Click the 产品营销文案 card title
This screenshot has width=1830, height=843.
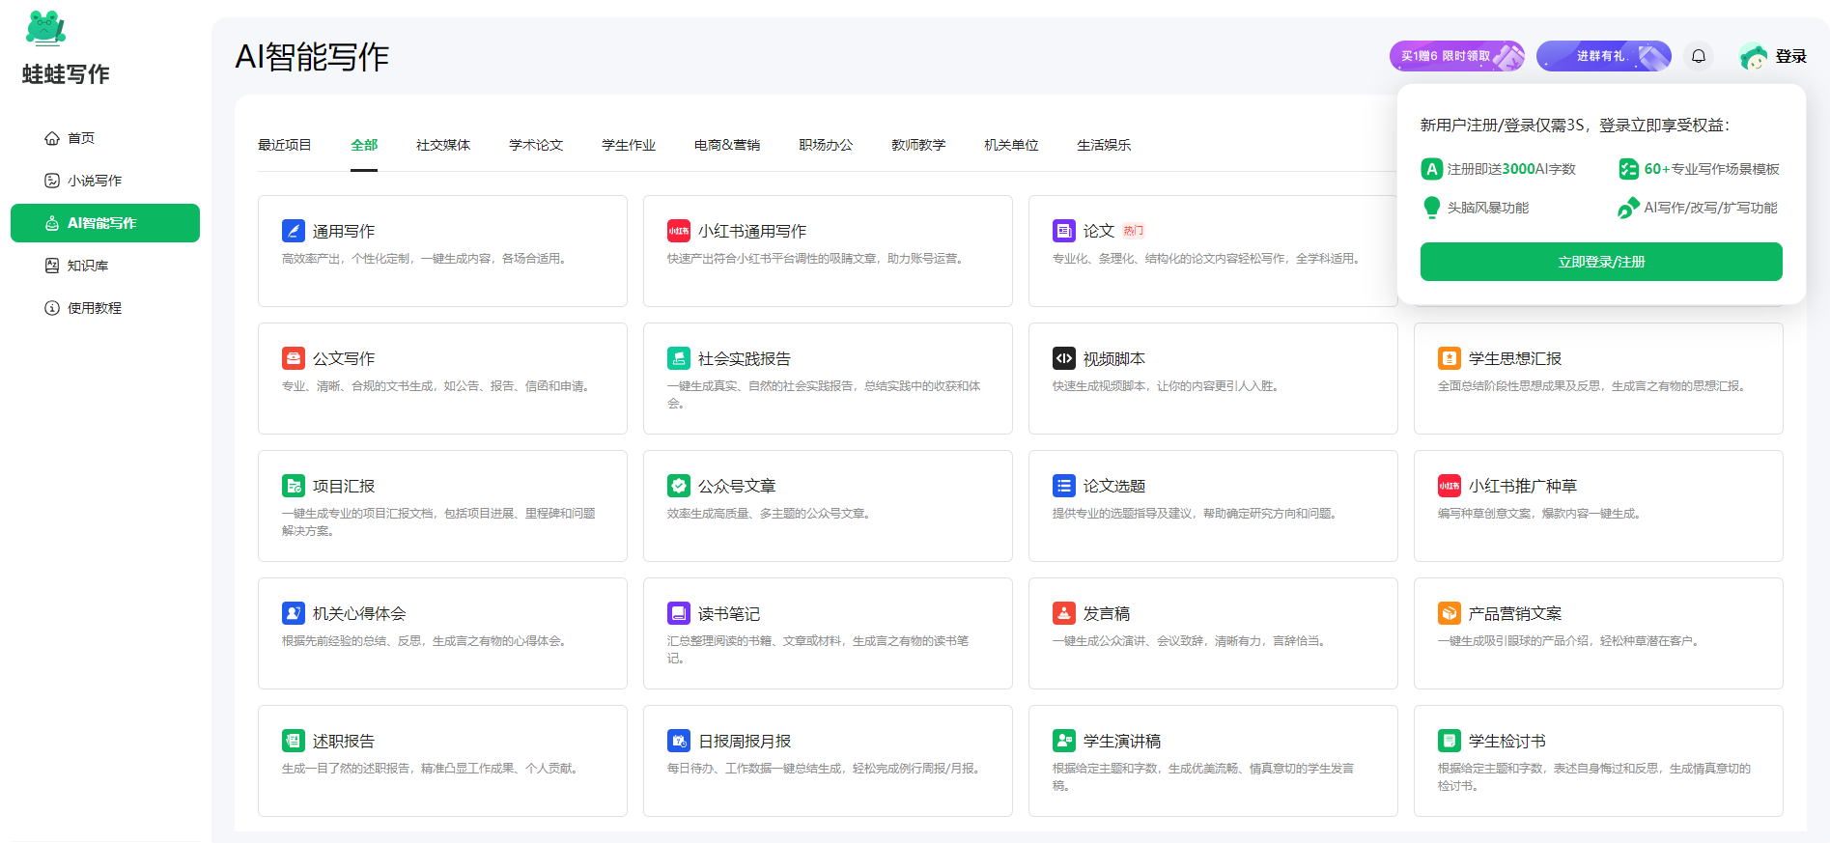(1515, 614)
